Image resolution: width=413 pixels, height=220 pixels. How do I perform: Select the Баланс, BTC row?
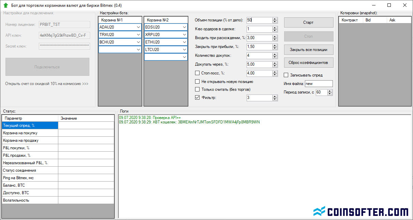[x=58, y=185]
